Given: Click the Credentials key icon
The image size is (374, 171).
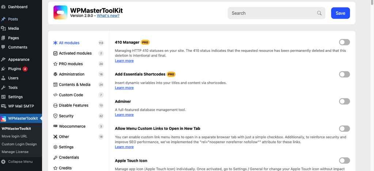Looking at the screenshot, I should pyautogui.click(x=56, y=158).
